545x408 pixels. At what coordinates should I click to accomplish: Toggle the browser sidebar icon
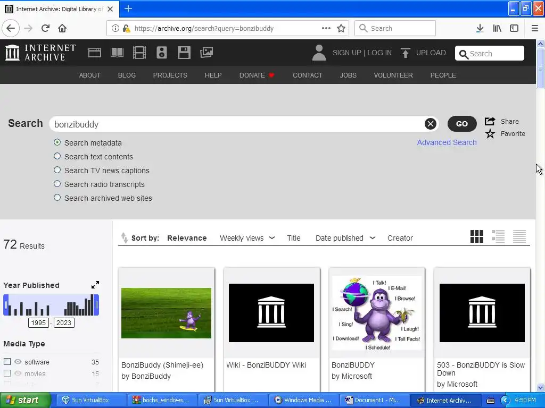point(514,28)
